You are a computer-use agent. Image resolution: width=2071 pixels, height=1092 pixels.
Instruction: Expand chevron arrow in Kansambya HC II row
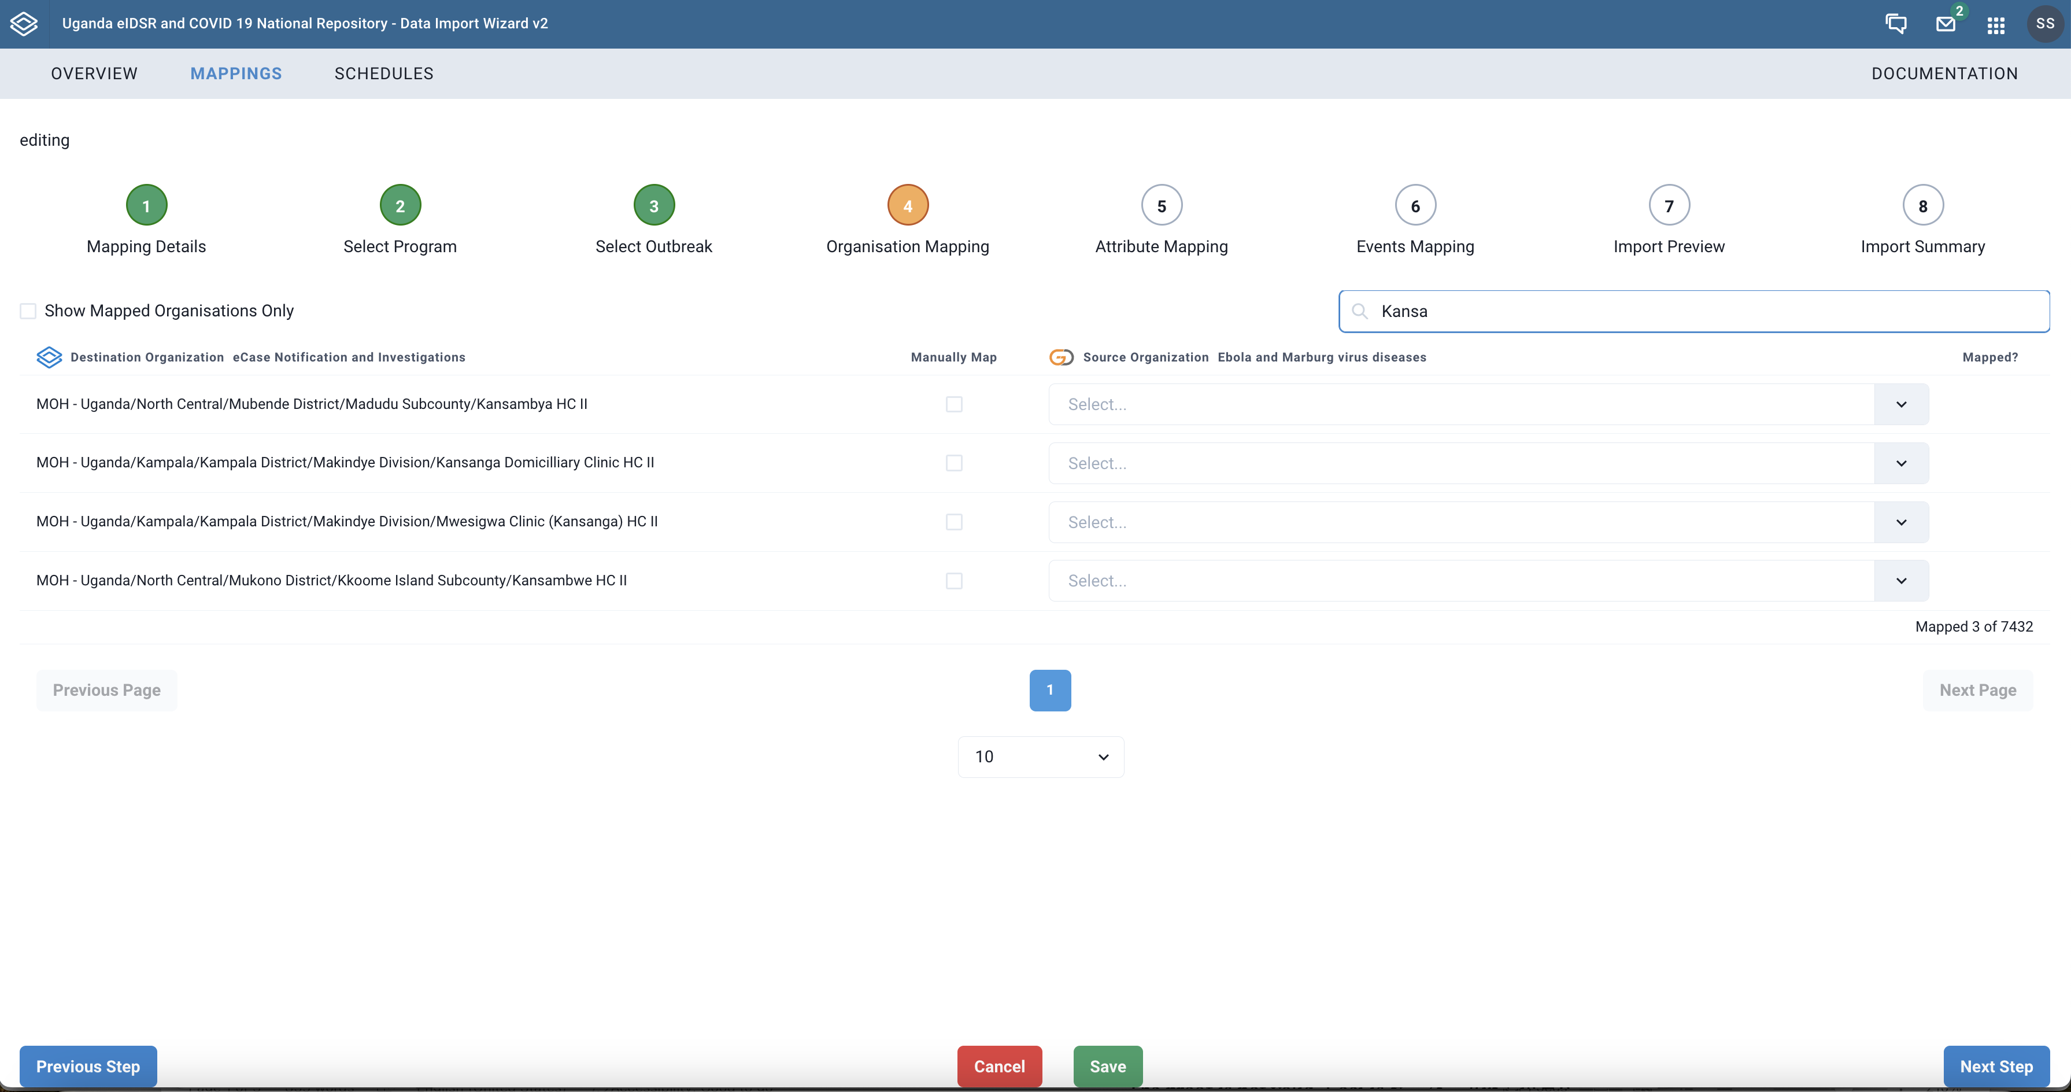click(x=1902, y=404)
